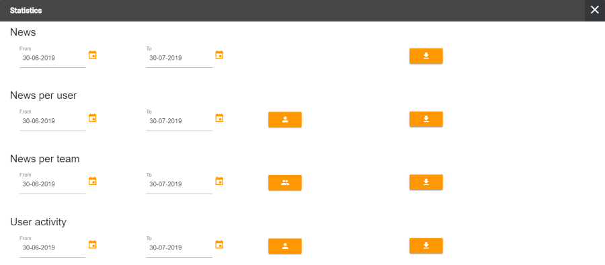This screenshot has height=265, width=605.
Task: Open calendar for News From date
Action: tap(93, 55)
